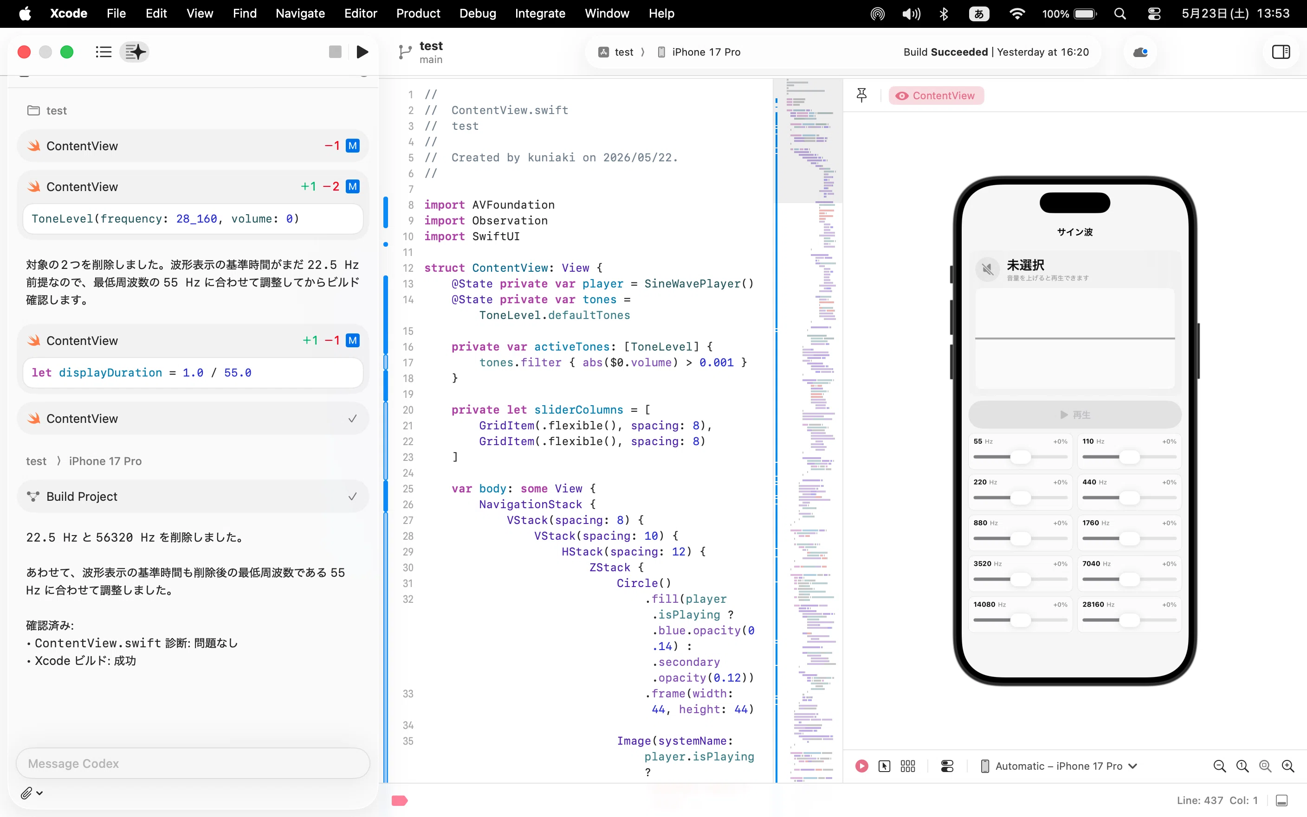Click the pink tag breakpoint icon
Viewport: 1307px width, 817px height.
coord(399,800)
